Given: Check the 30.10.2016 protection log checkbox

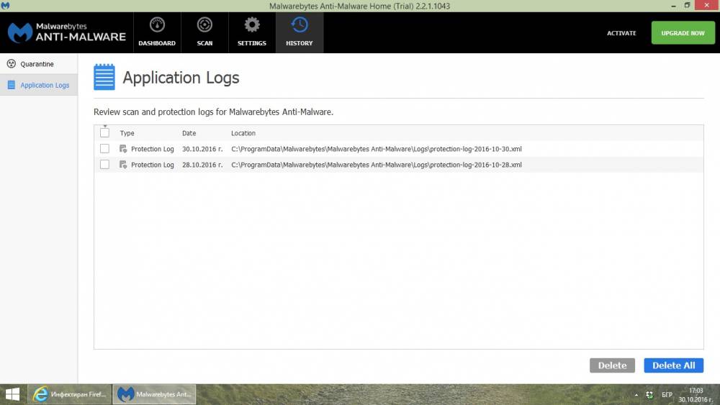Looking at the screenshot, I should (x=104, y=149).
